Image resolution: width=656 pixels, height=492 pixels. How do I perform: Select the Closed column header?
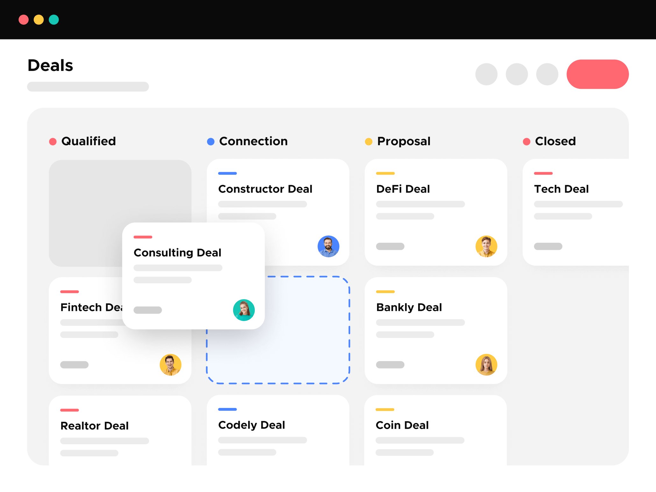point(555,141)
